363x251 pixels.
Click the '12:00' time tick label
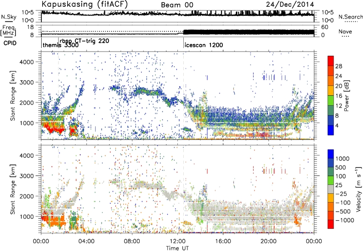(177, 241)
